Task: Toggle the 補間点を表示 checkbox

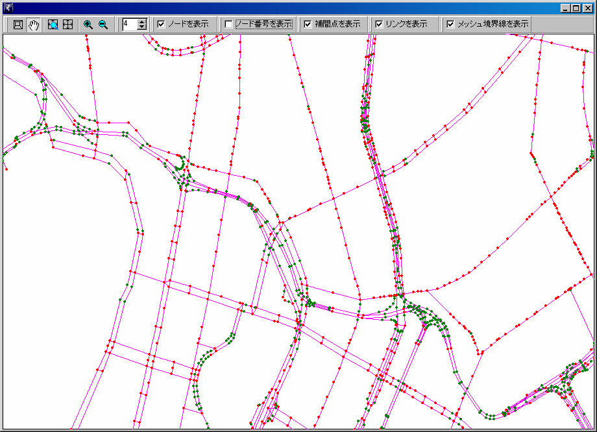Action: pos(308,24)
